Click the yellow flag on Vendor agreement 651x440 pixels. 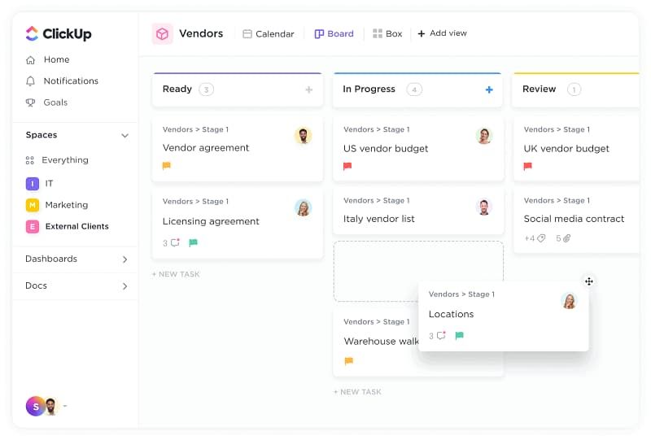click(x=167, y=166)
